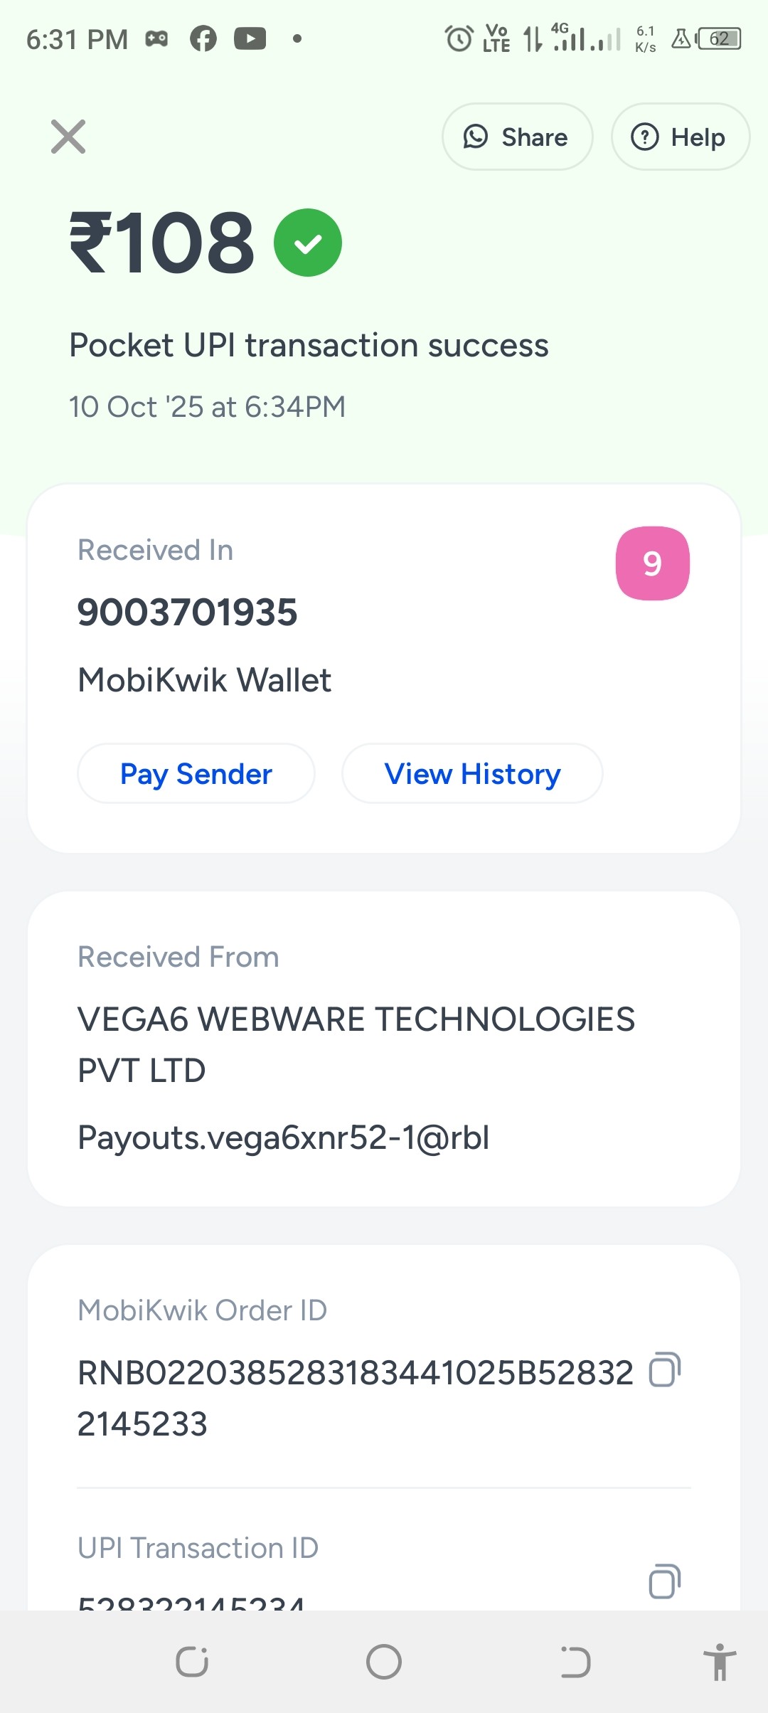Tap the ₹108 amount heading

pos(162,243)
